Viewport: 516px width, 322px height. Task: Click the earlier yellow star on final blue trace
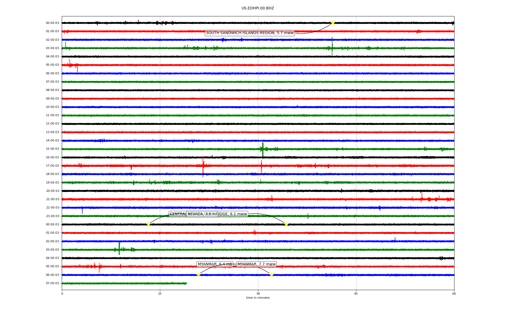198,275
